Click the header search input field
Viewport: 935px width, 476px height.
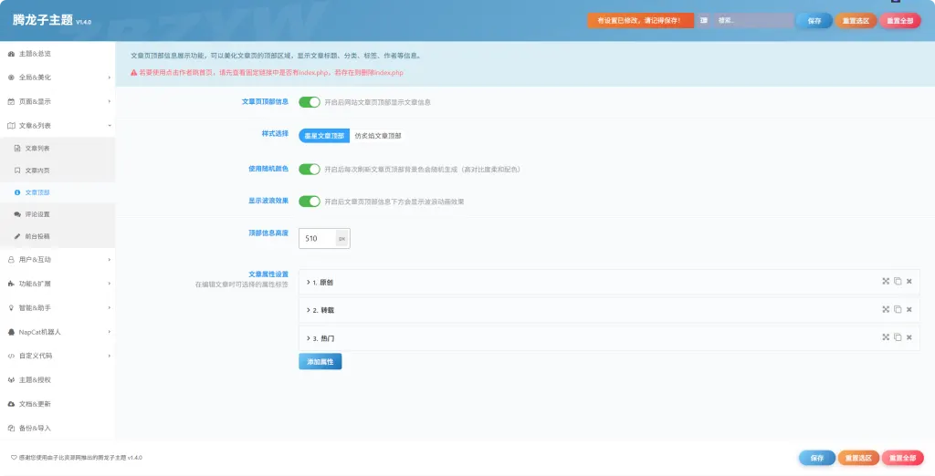pyautogui.click(x=753, y=20)
